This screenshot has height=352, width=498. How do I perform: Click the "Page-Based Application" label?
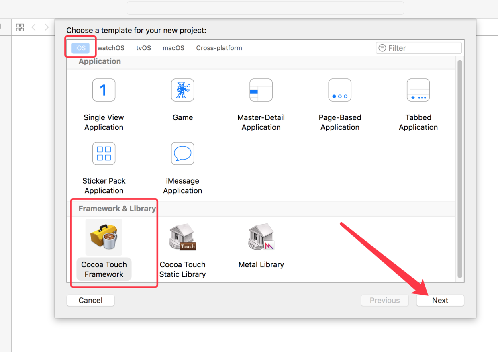[340, 122]
